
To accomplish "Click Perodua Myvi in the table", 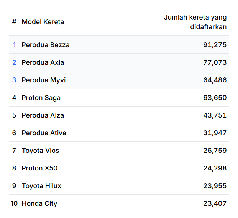I will tap(44, 80).
